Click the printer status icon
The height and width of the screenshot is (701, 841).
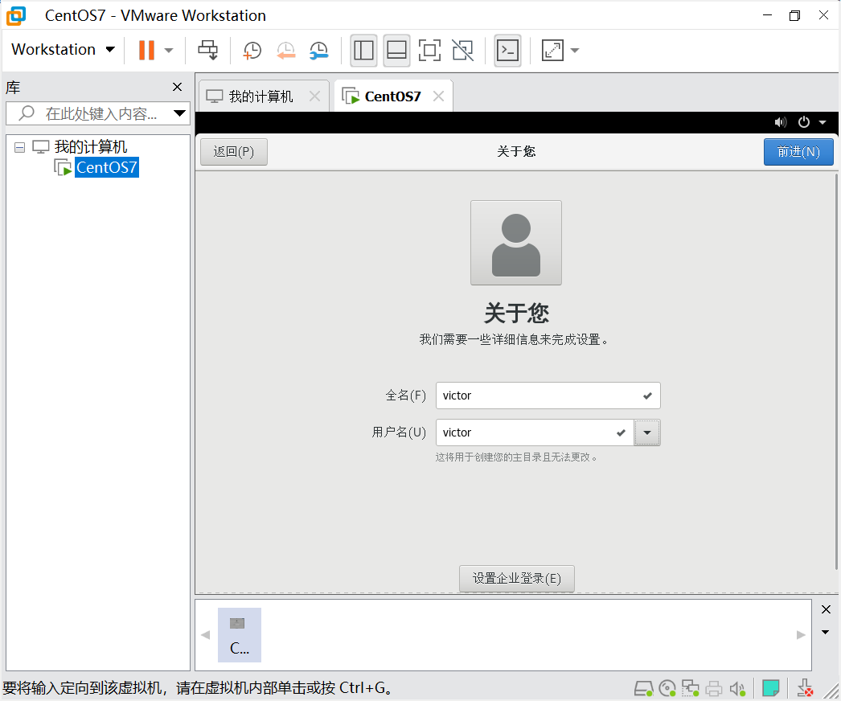coord(714,688)
